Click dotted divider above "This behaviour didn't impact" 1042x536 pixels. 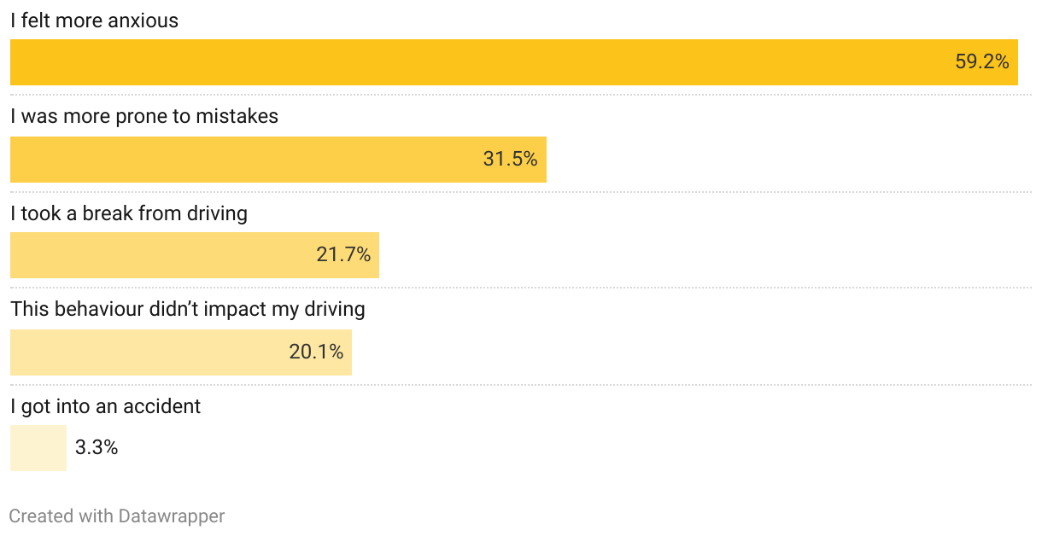pos(521,288)
